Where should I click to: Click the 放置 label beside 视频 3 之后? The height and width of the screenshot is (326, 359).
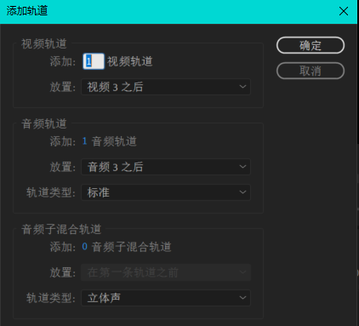(63, 87)
